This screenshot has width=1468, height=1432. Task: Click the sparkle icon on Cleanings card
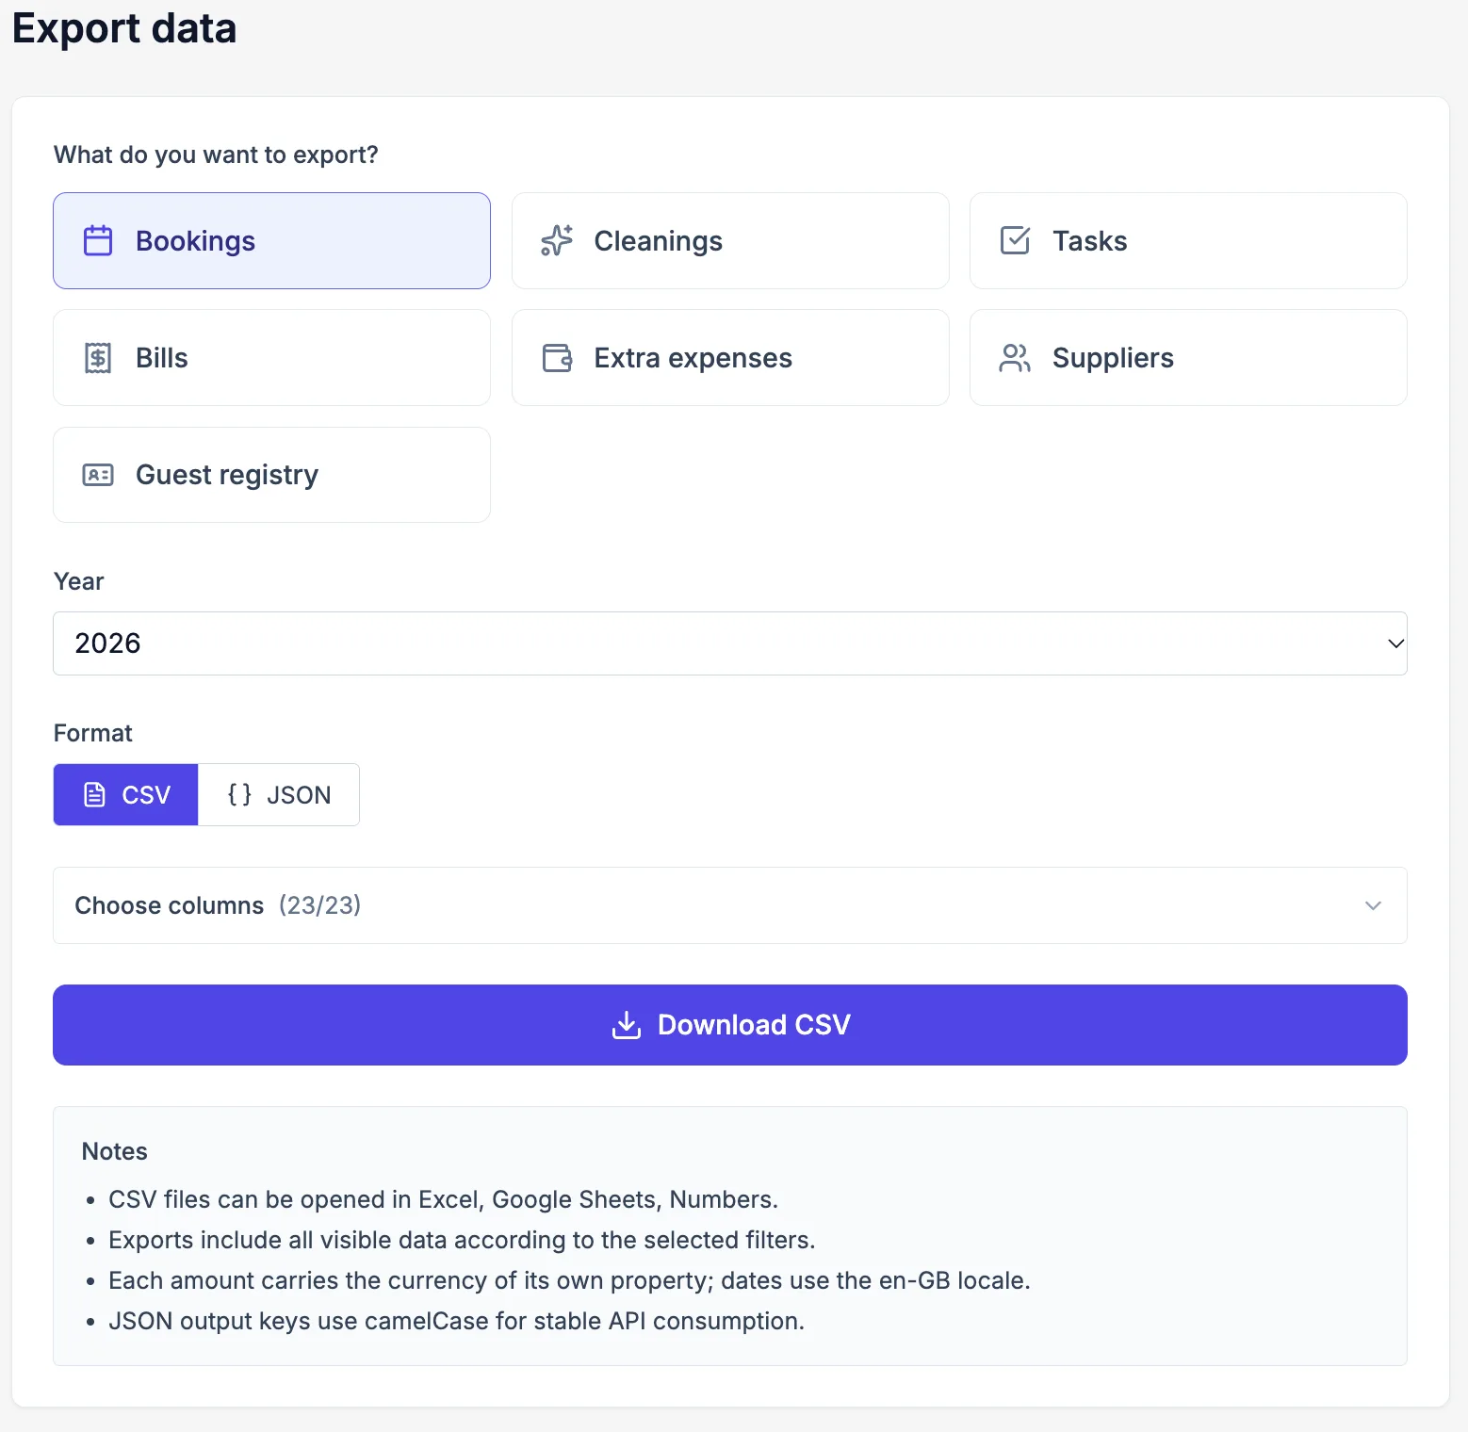tap(557, 241)
